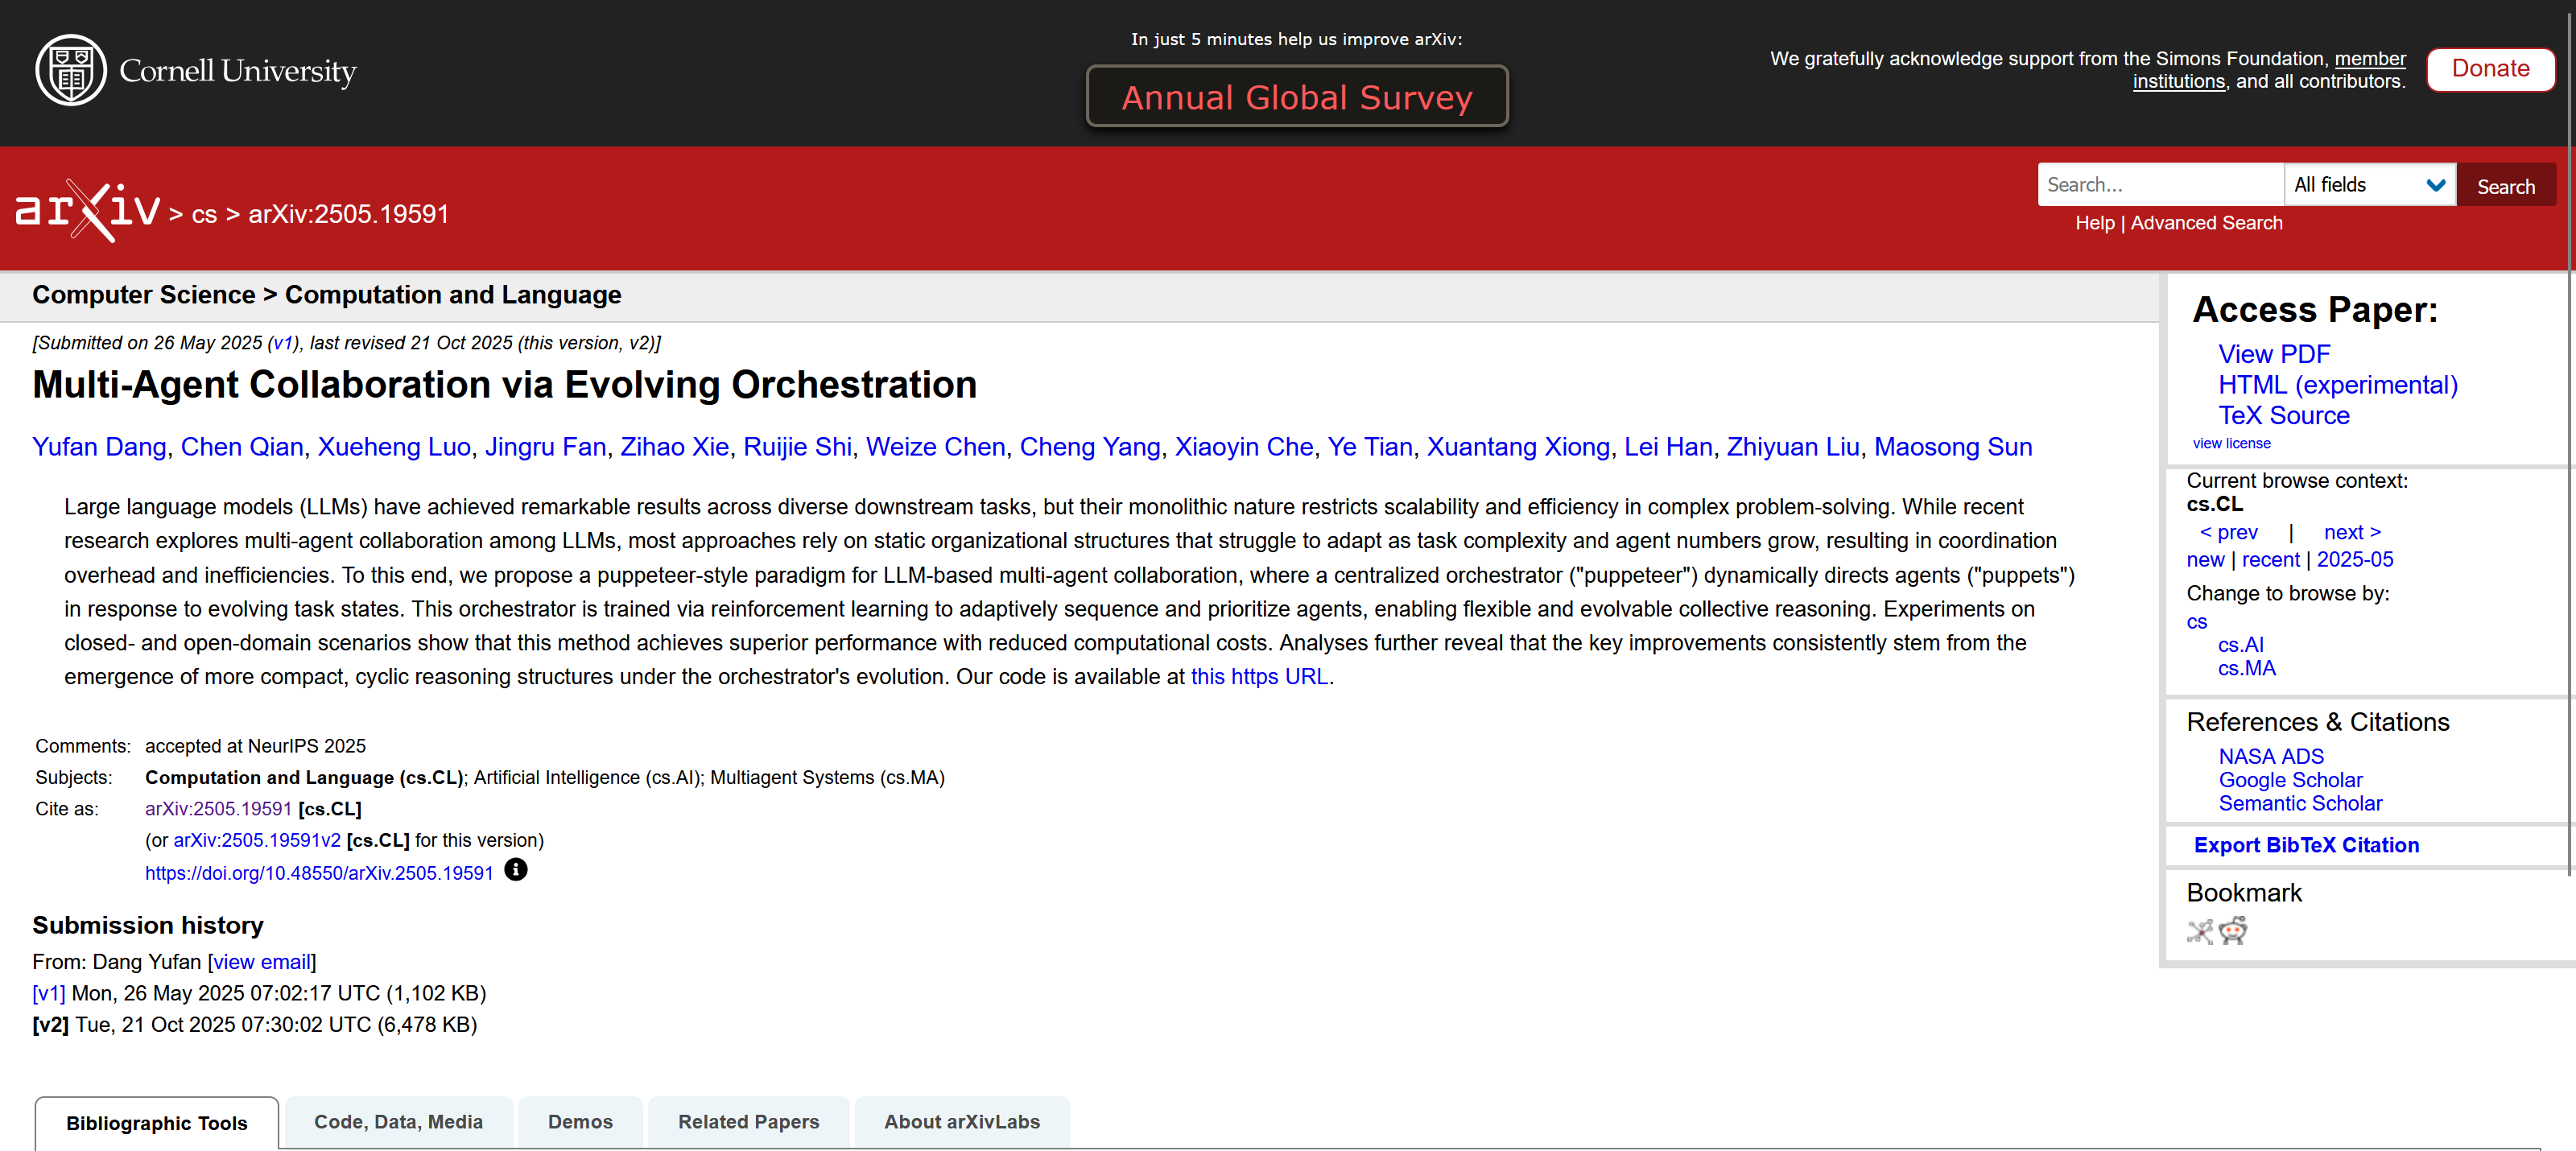Switch to Code, Data, Media tab

pyautogui.click(x=398, y=1122)
